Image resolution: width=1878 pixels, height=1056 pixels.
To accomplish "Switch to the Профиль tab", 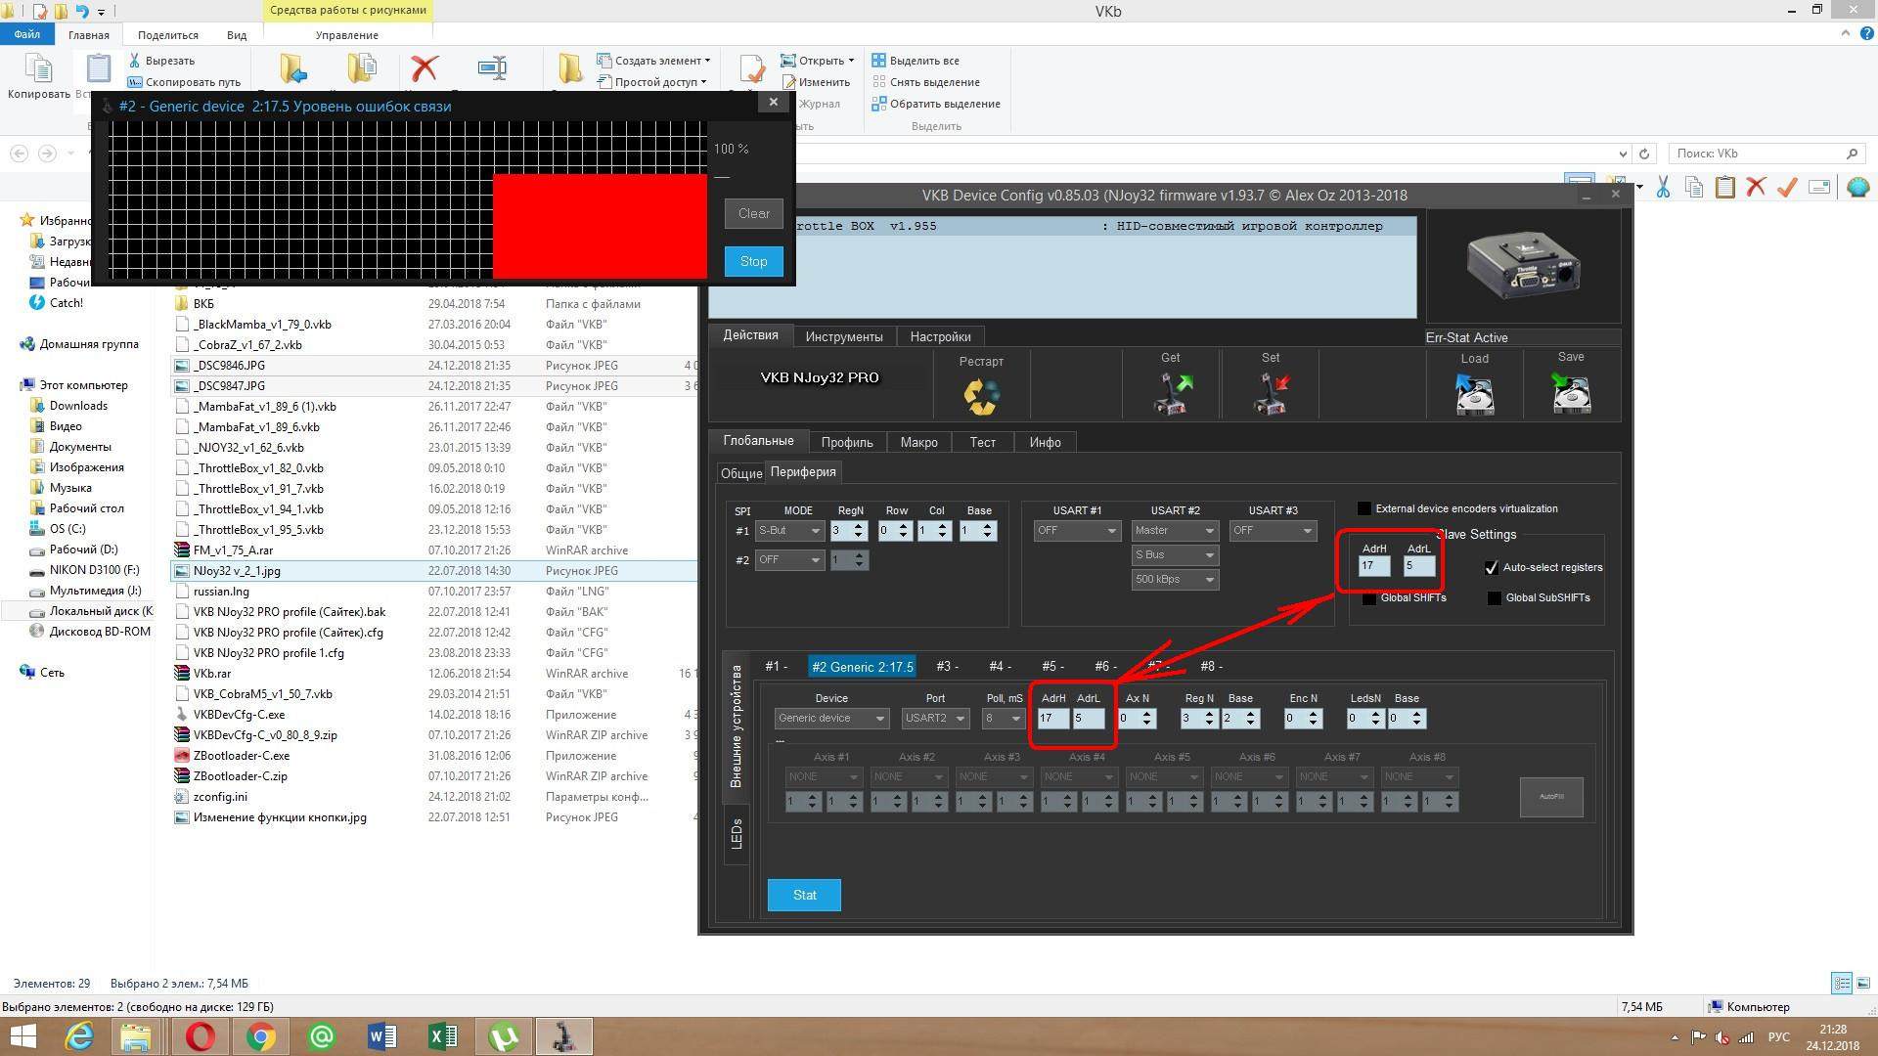I will 847,442.
